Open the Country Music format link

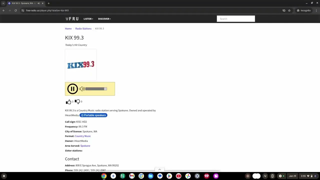tap(83, 136)
